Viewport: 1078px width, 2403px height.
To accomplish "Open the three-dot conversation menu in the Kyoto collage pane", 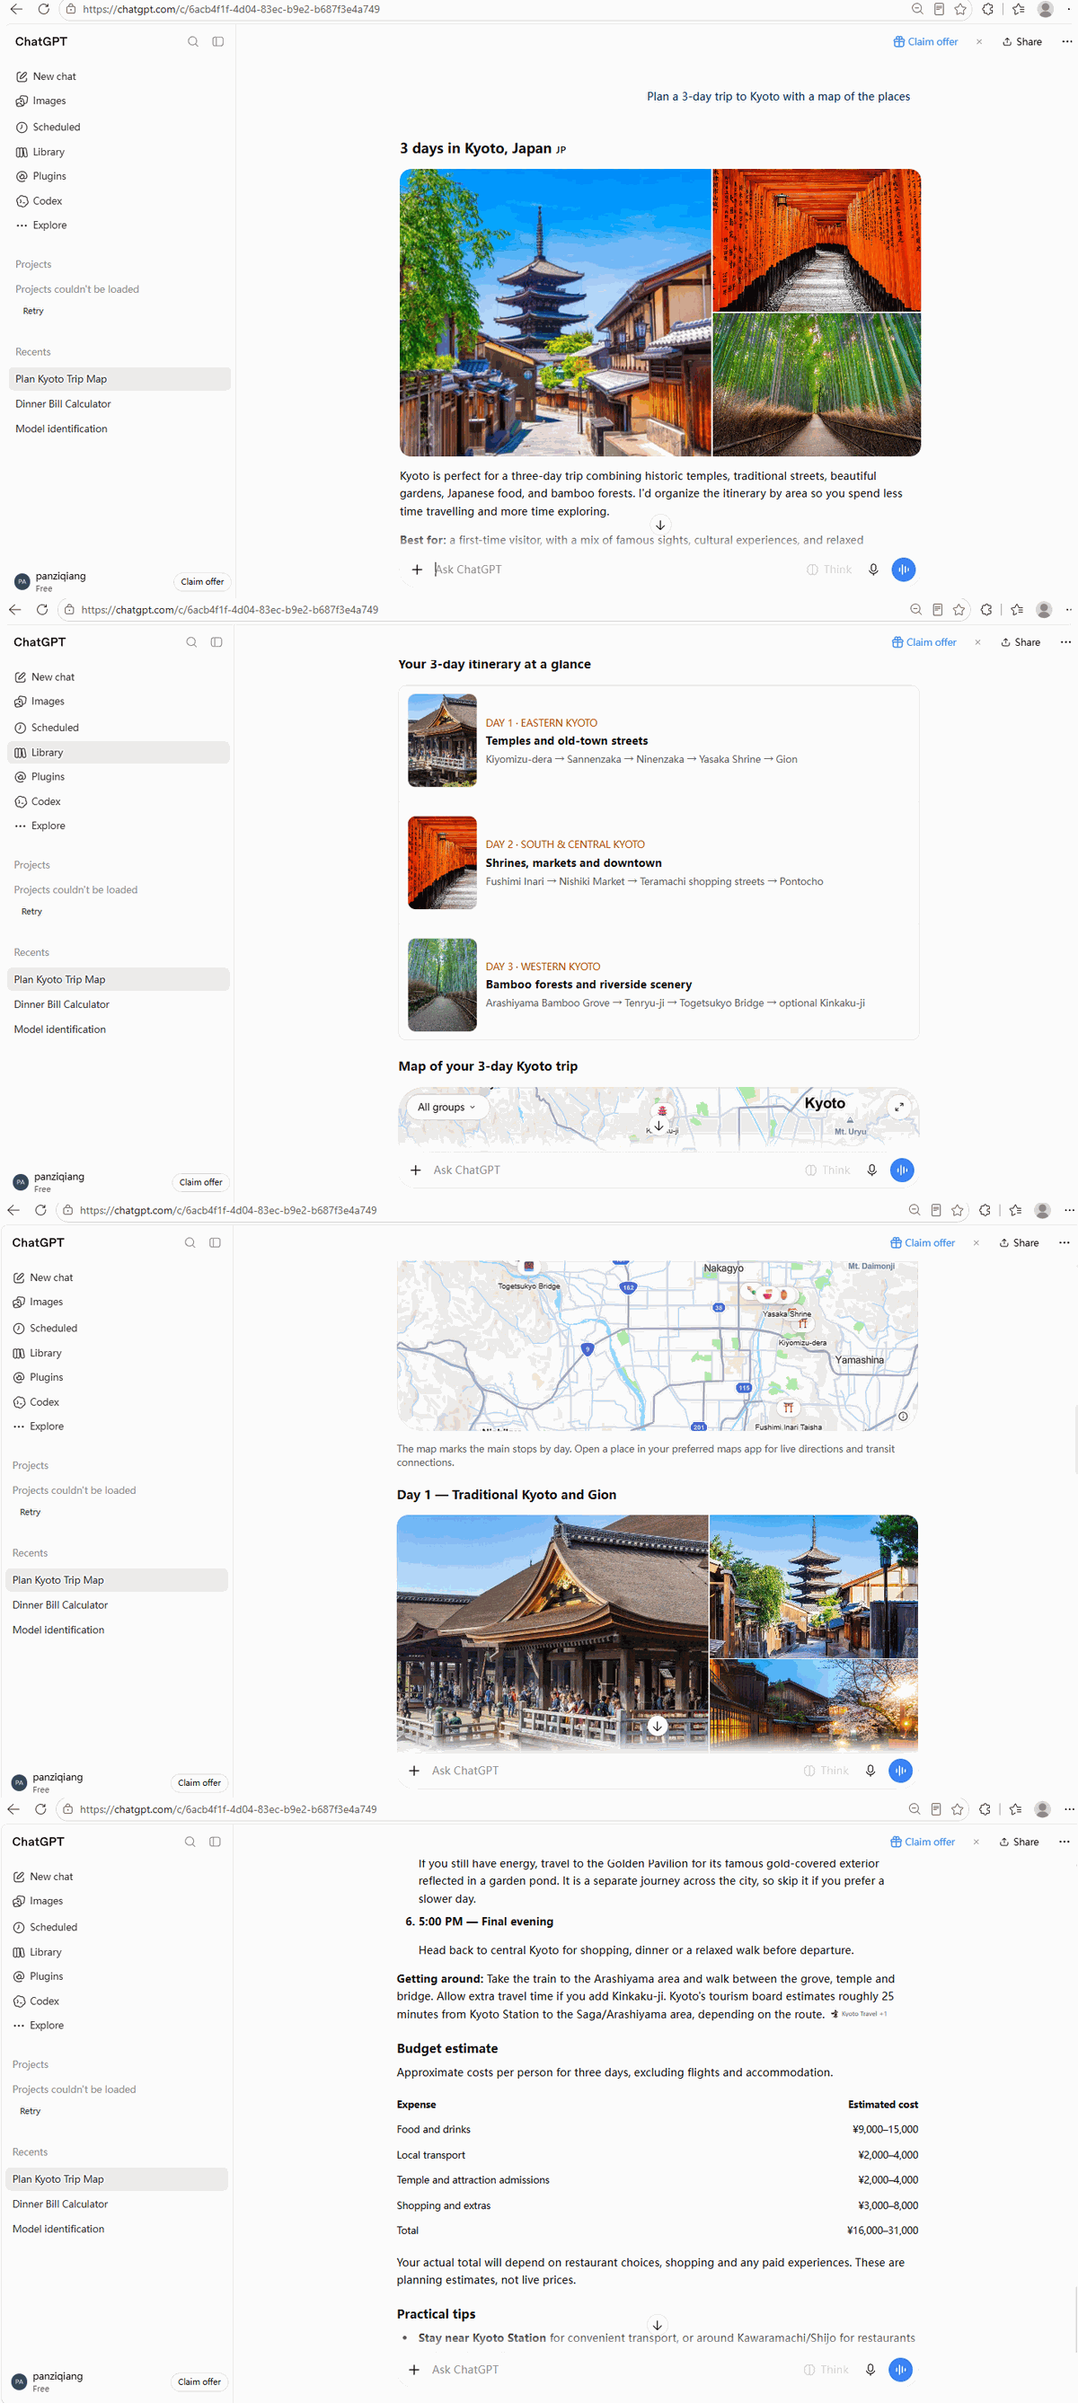I will point(1066,42).
